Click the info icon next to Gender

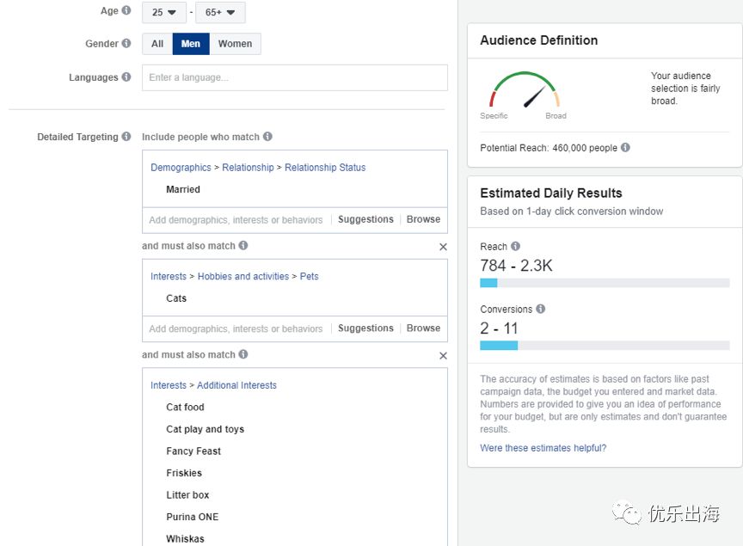(x=126, y=44)
